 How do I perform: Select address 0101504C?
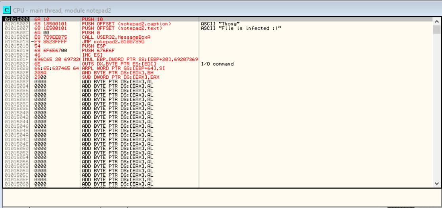pos(16,140)
